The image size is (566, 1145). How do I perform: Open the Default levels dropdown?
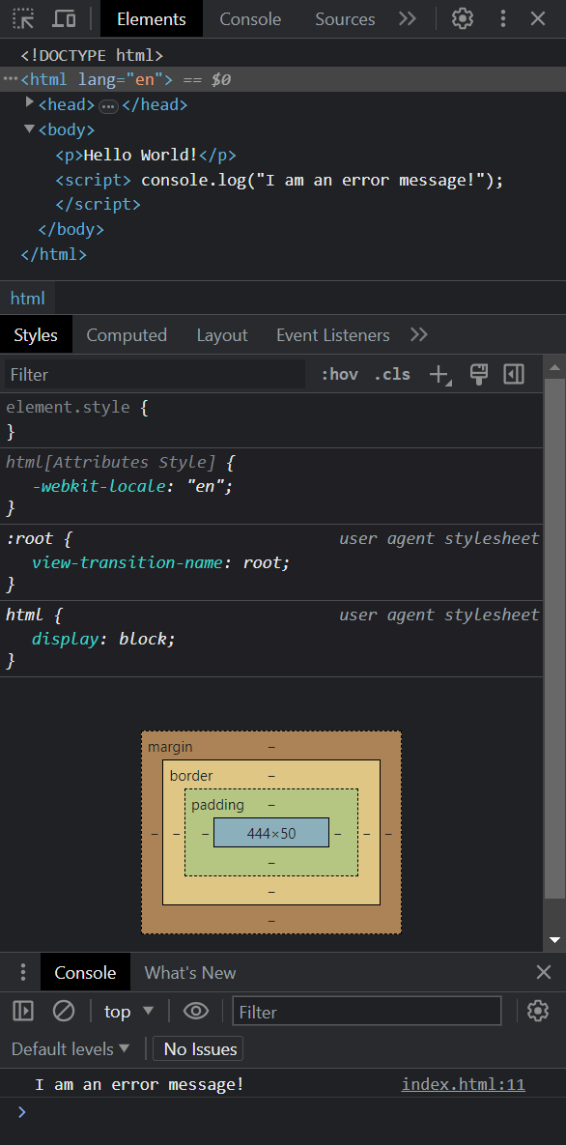tap(71, 1048)
